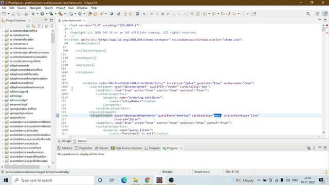Screen dimensions: 329x185
Task: Select the admincockpit project
Action: [x=19, y=100]
